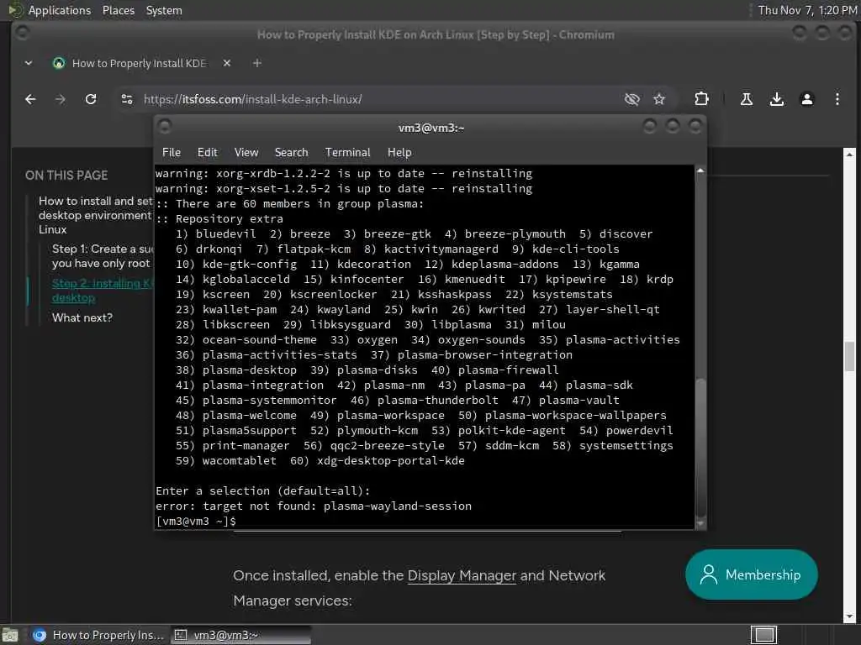Click 'ON THIS PAGE' sidebar heading
Screen dimensions: 861x645
coord(66,176)
